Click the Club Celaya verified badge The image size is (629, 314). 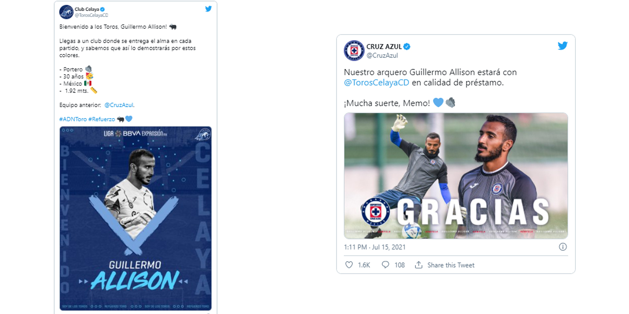tap(102, 9)
